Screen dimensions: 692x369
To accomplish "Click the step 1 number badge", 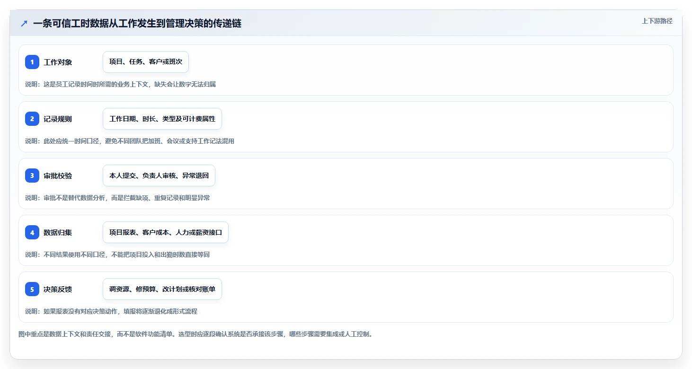I will [32, 62].
